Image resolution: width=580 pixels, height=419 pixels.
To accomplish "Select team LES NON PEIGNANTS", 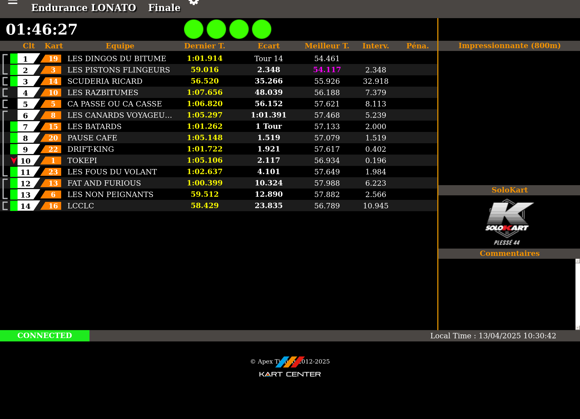I will click(x=110, y=194).
